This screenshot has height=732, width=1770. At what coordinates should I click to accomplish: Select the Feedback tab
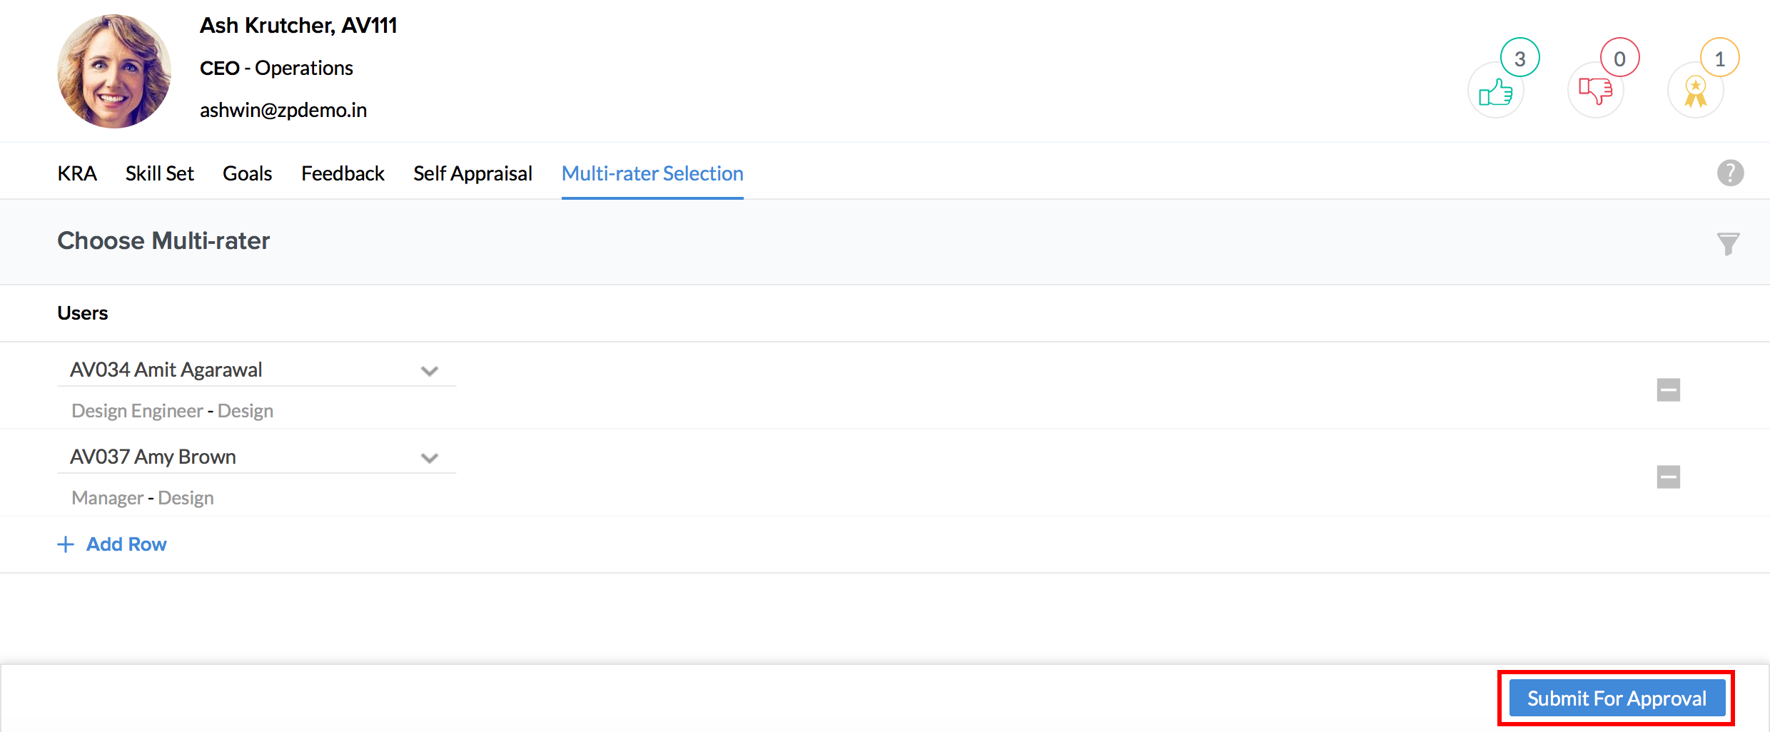click(343, 173)
